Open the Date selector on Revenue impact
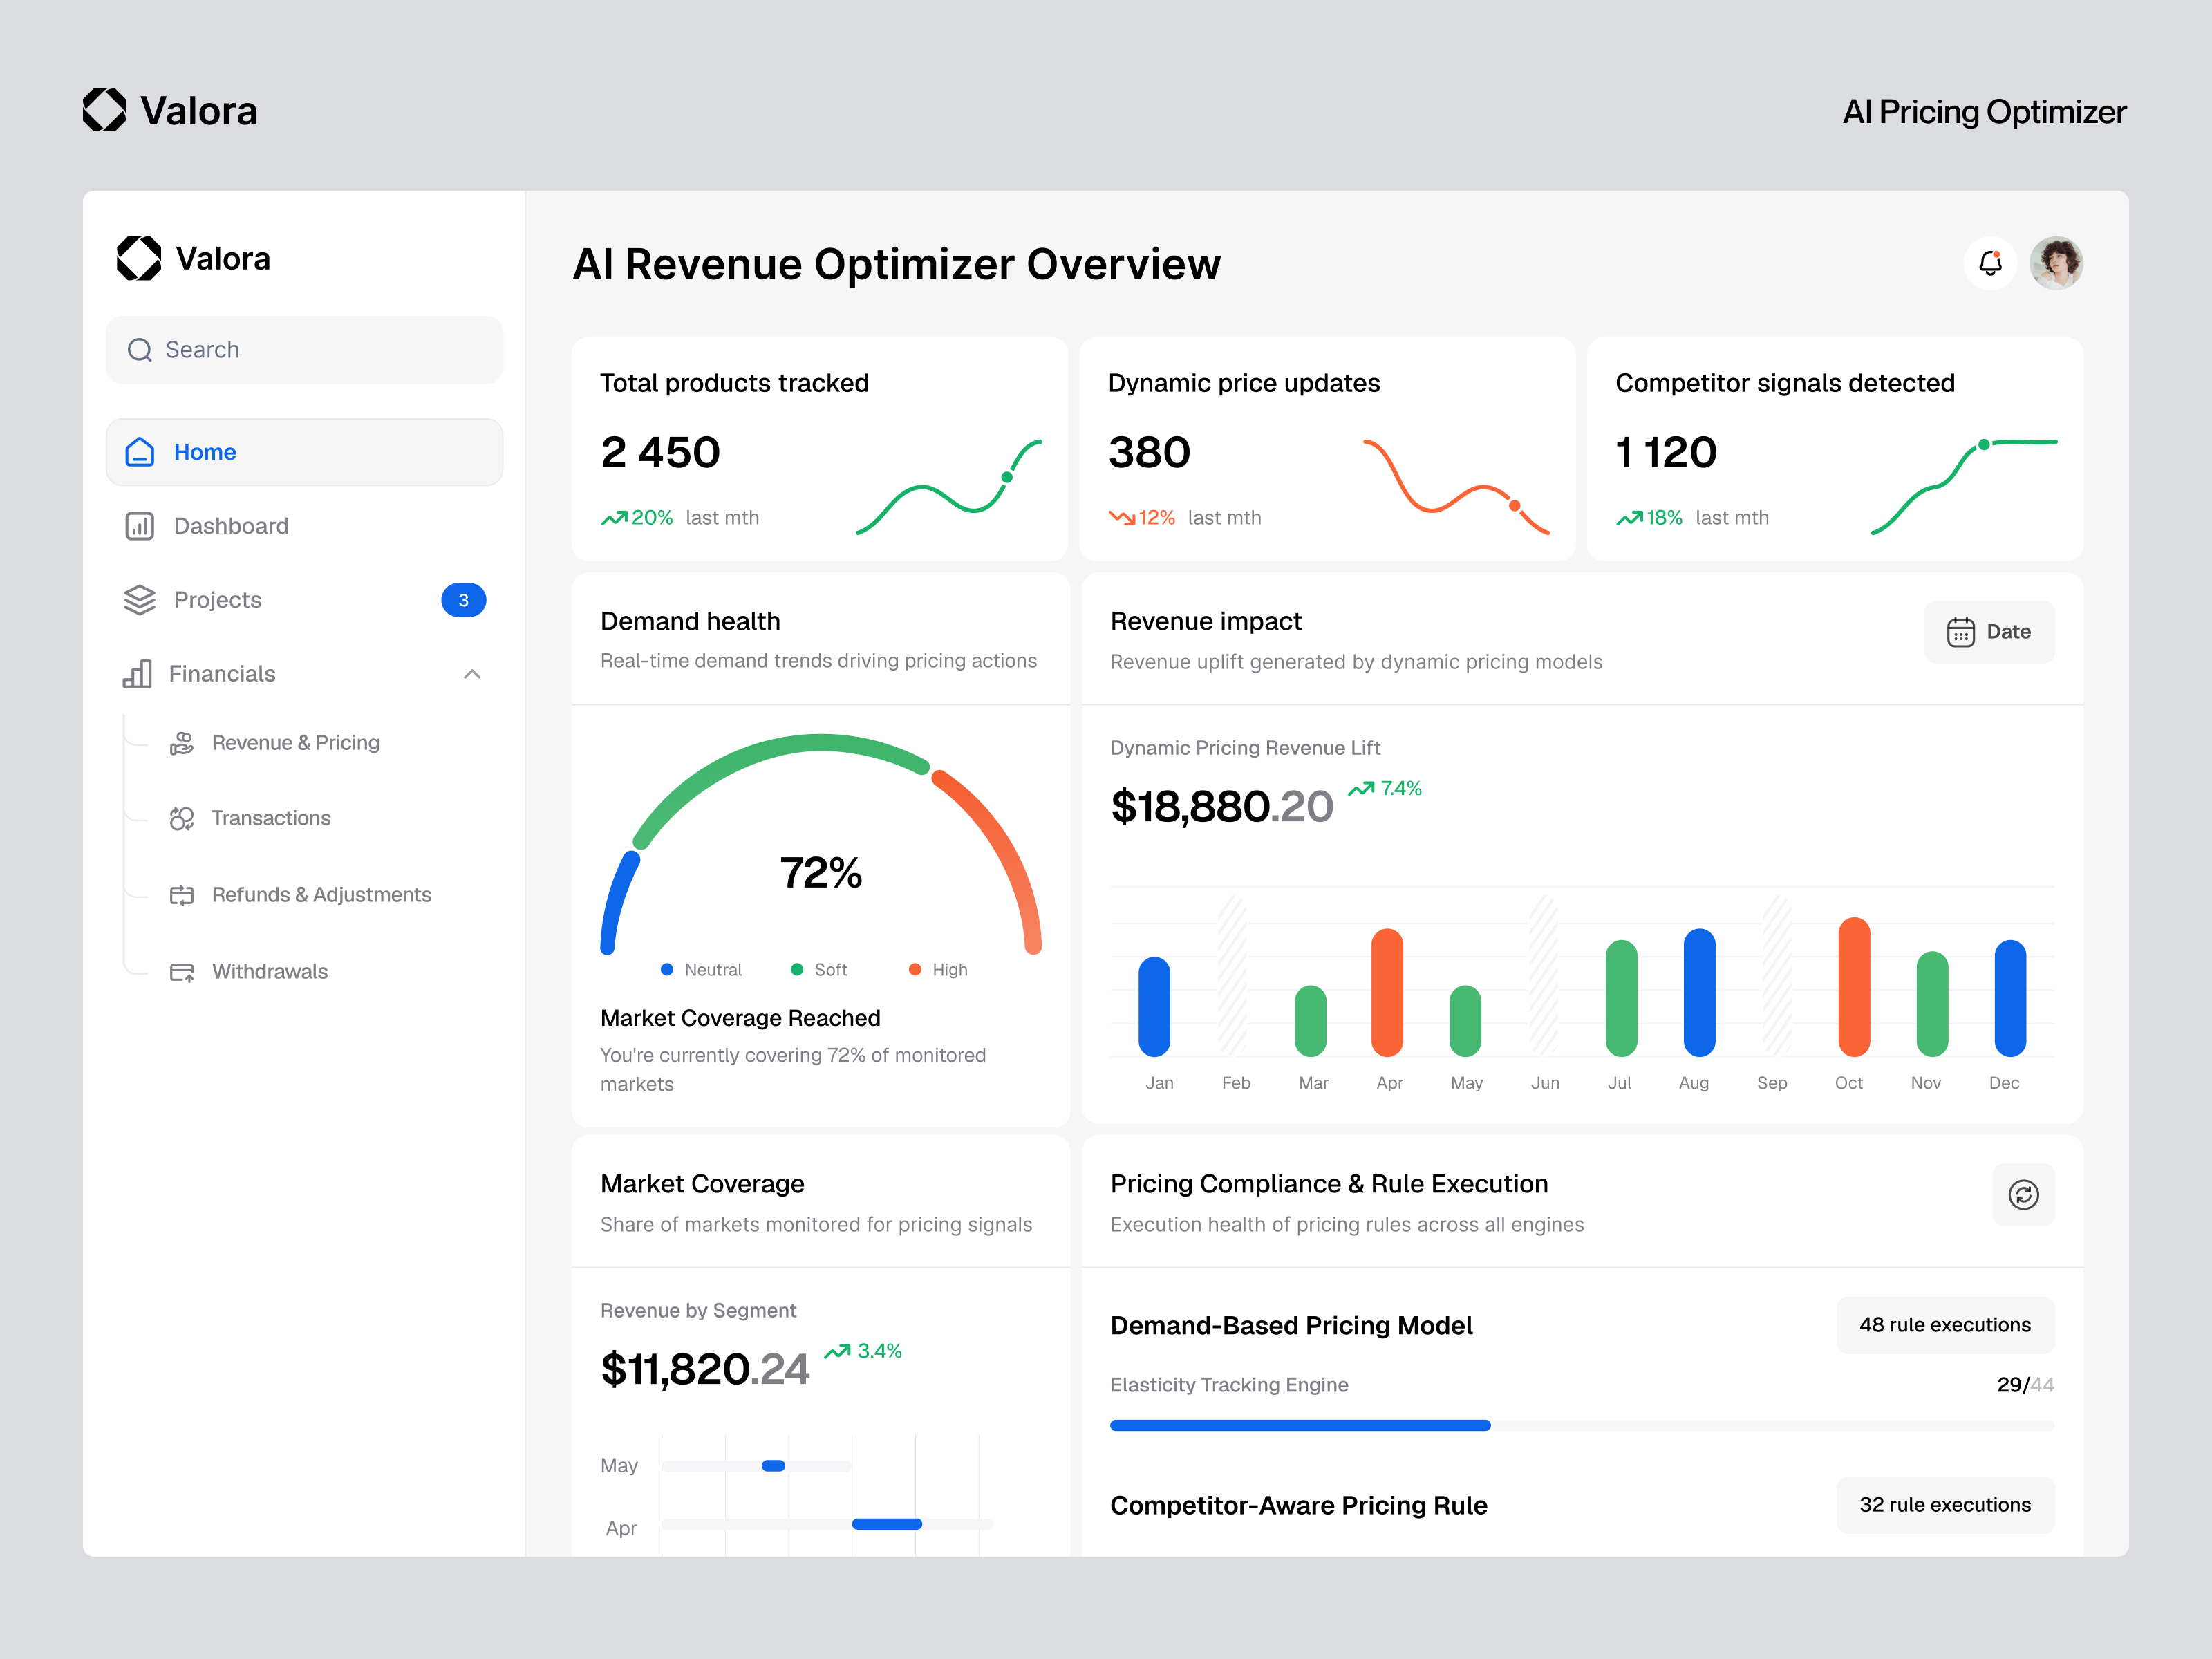The height and width of the screenshot is (1659, 2212). [1989, 631]
